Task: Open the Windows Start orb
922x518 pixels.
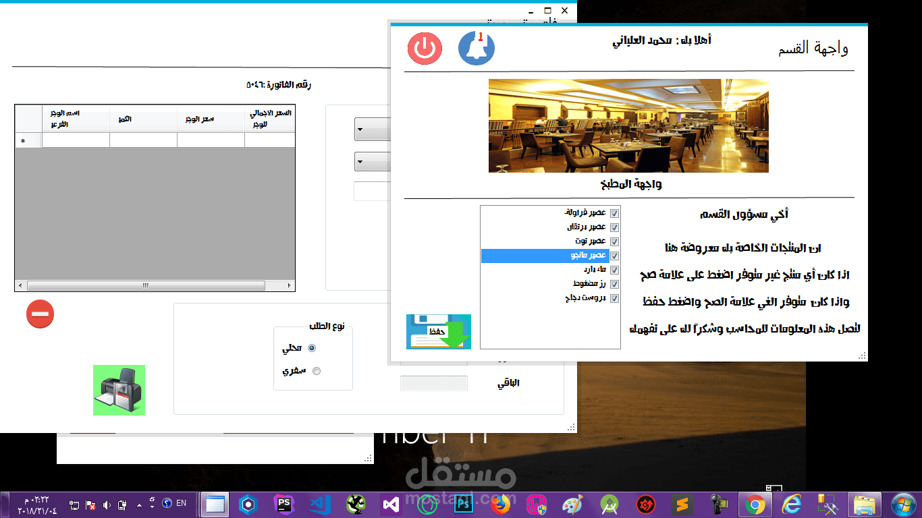Action: click(903, 504)
